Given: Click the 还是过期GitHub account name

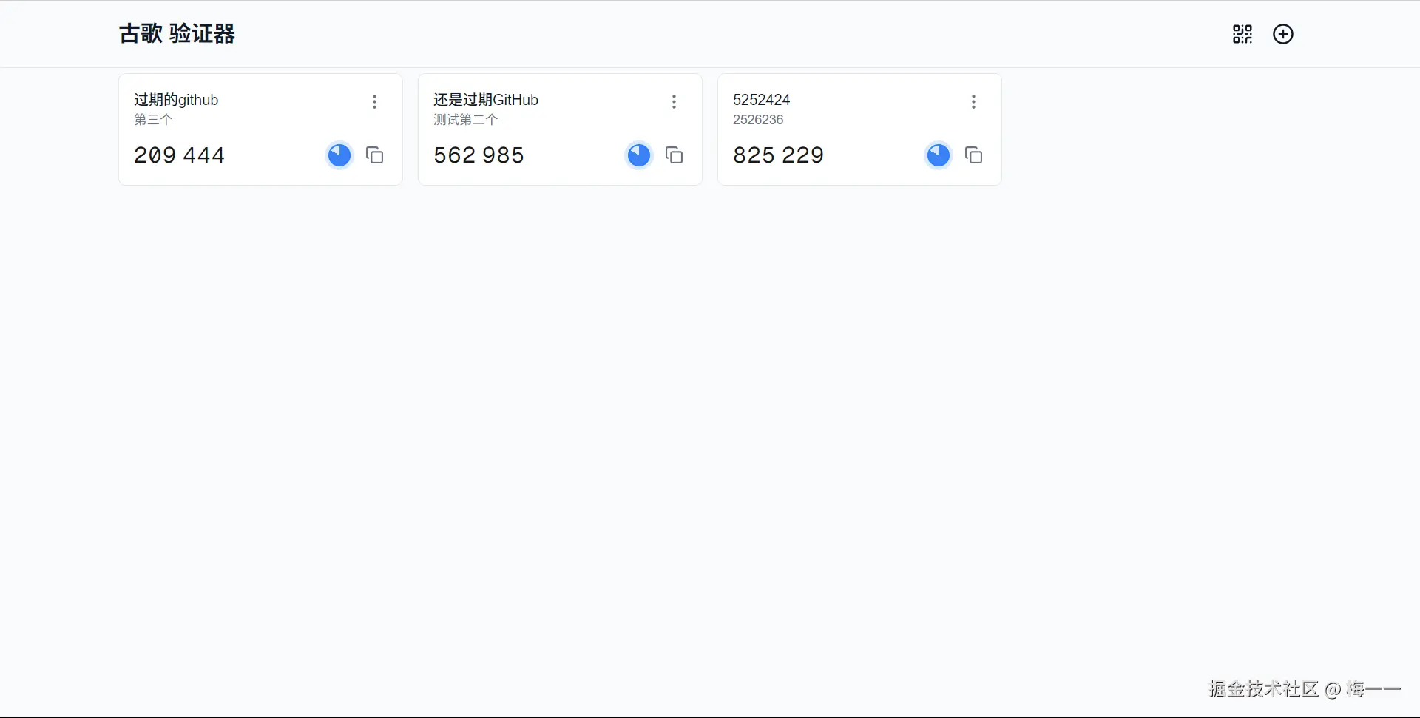Looking at the screenshot, I should 485,100.
